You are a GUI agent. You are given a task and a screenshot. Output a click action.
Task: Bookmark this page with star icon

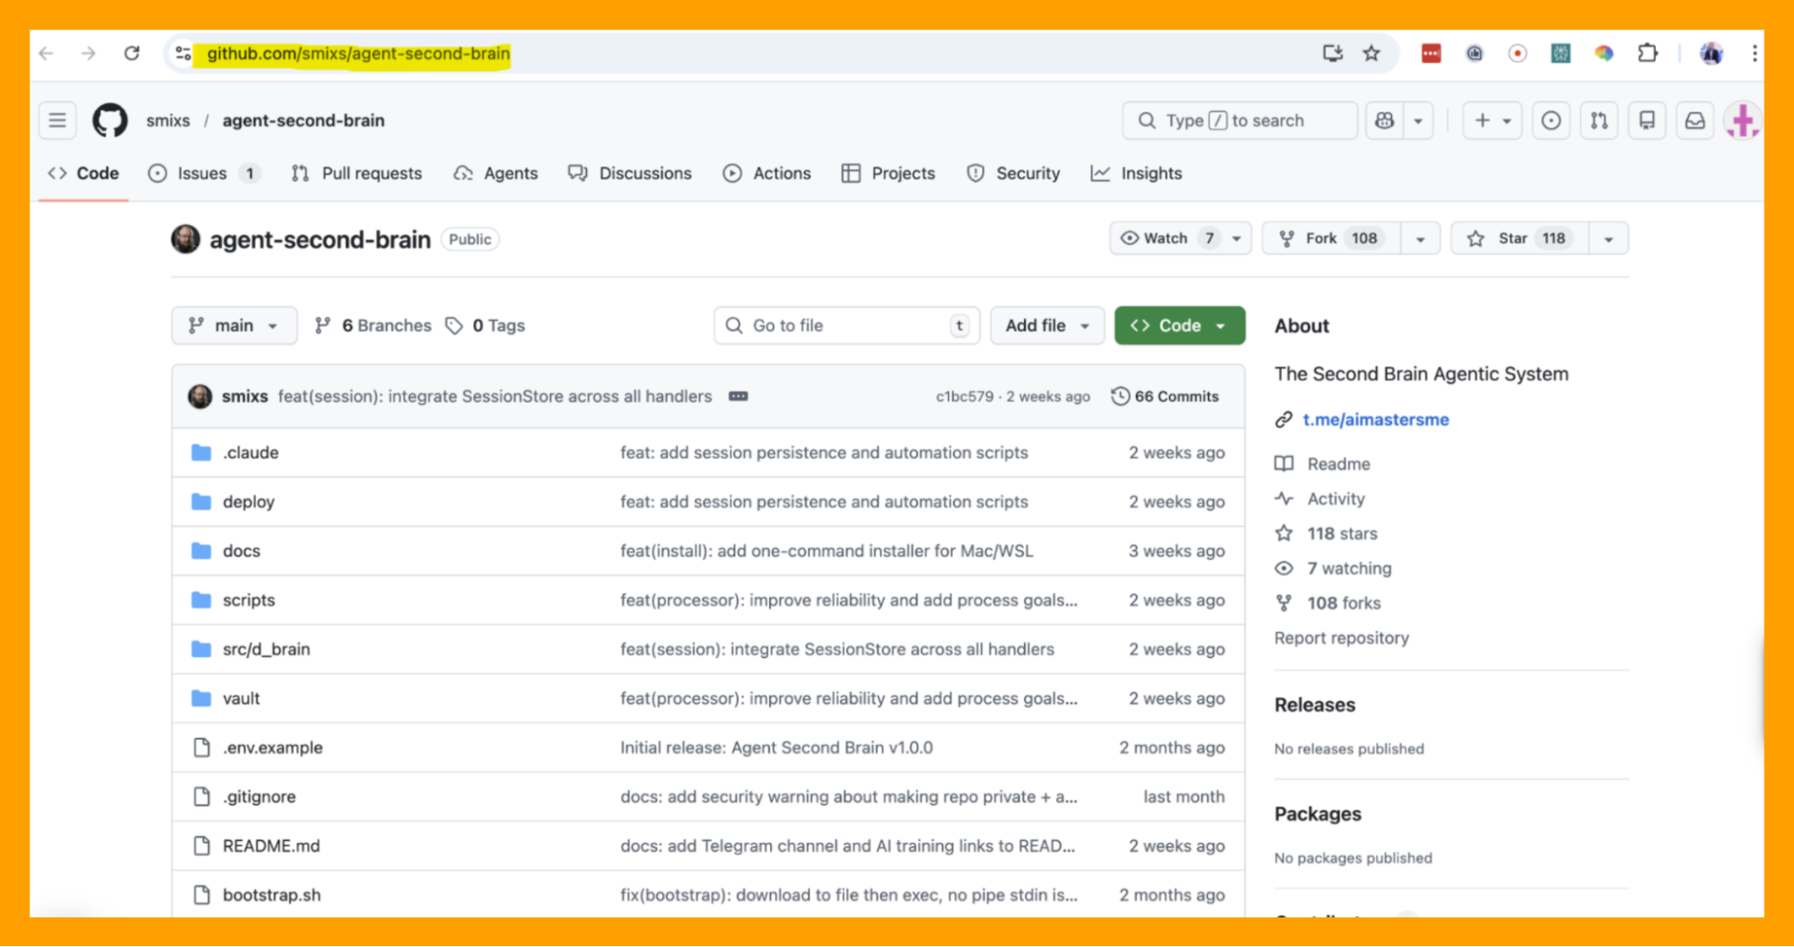1371,54
